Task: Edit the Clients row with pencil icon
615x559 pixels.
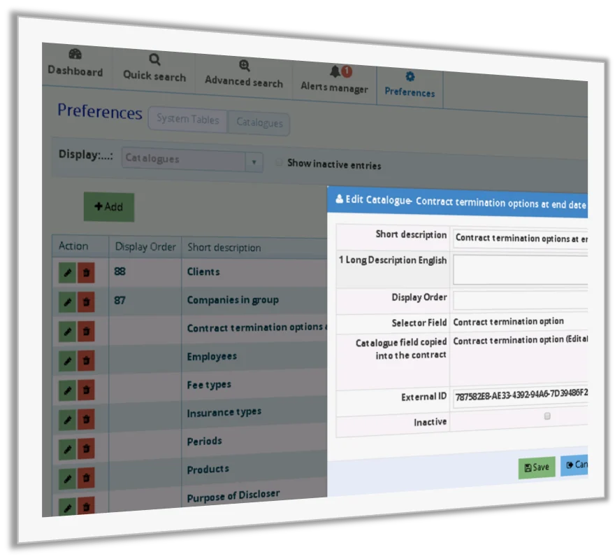Action: click(x=68, y=273)
